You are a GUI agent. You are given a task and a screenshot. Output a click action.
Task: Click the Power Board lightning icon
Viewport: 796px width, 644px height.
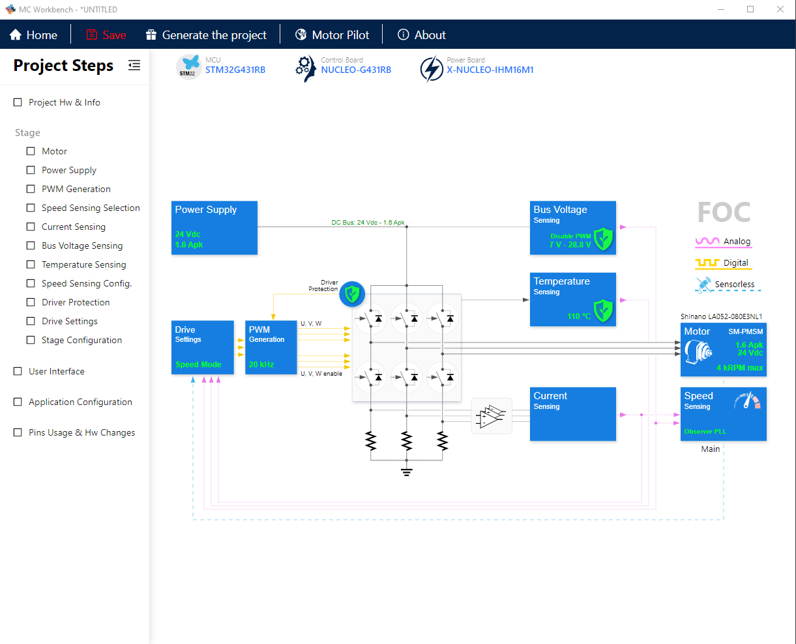431,69
